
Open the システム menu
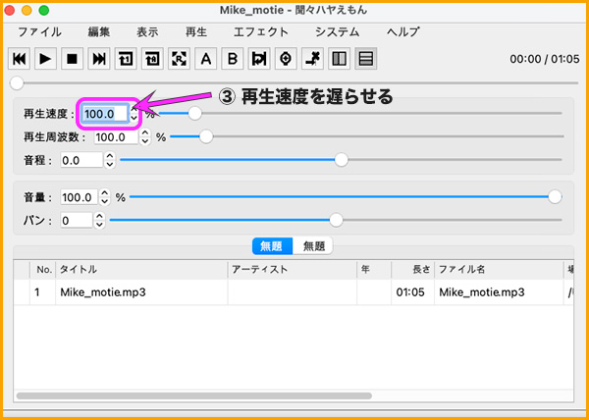coord(338,32)
